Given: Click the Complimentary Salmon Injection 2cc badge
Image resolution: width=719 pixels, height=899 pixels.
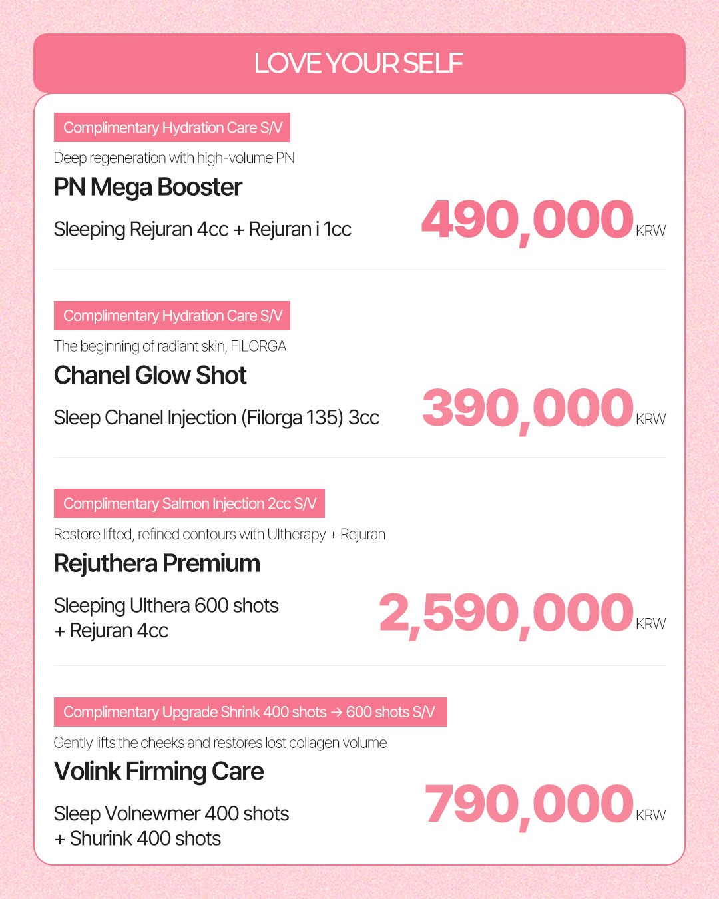Looking at the screenshot, I should click(189, 503).
